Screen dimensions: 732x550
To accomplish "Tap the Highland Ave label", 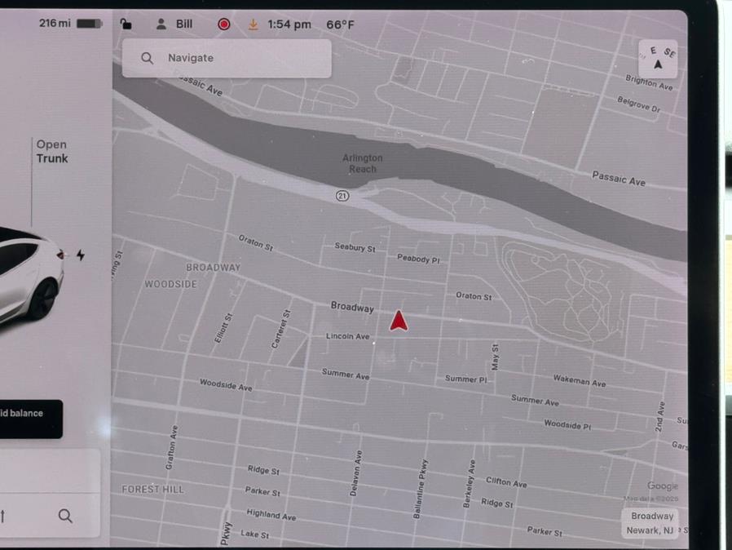I will [x=271, y=514].
